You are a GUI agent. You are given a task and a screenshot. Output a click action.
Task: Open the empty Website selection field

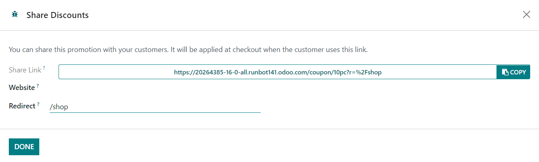(x=155, y=88)
